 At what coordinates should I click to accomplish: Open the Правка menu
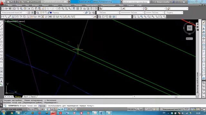[x=19, y=5]
